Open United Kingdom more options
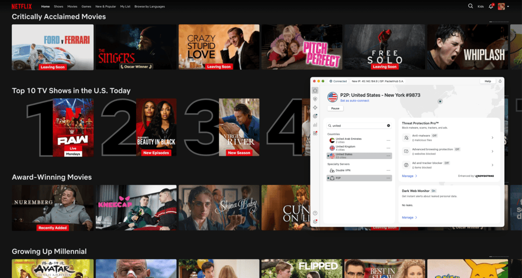 click(388, 148)
